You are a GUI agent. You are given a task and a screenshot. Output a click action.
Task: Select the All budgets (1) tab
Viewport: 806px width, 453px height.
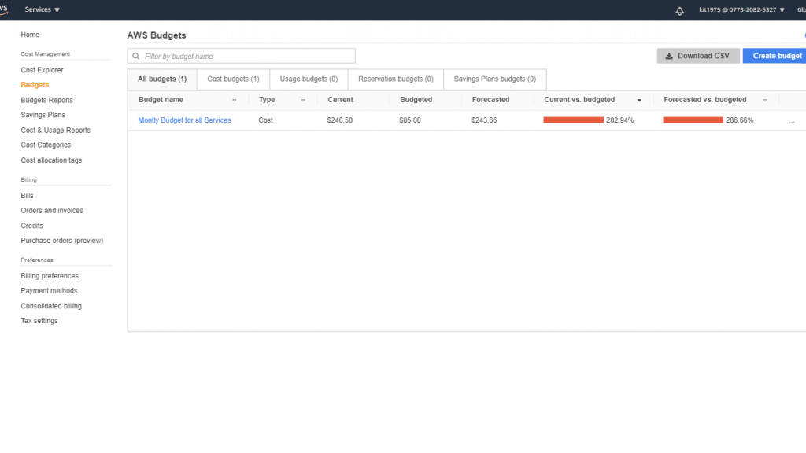(x=162, y=79)
